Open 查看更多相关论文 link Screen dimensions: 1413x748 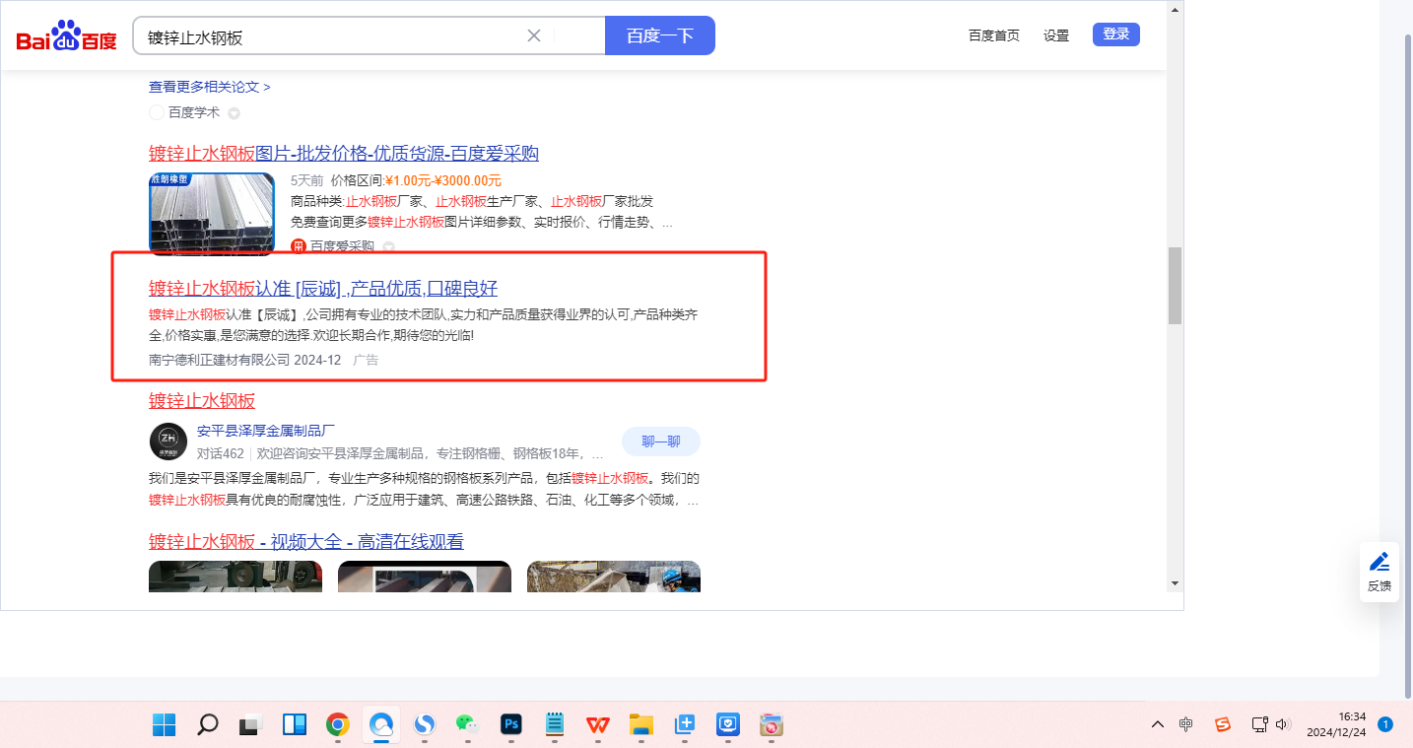pos(210,87)
